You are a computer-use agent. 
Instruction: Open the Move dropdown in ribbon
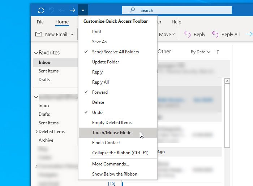167,35
